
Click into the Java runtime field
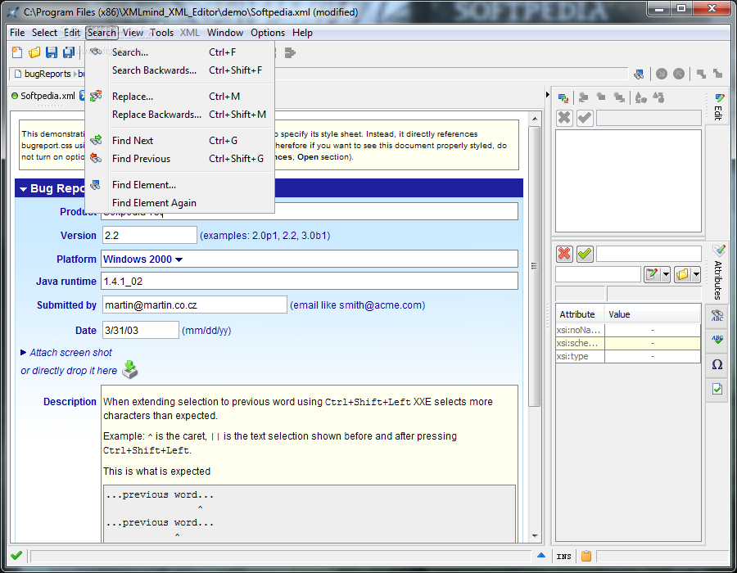pyautogui.click(x=310, y=282)
